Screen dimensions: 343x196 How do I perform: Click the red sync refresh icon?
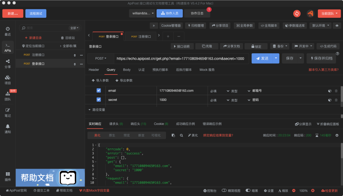click(297, 14)
